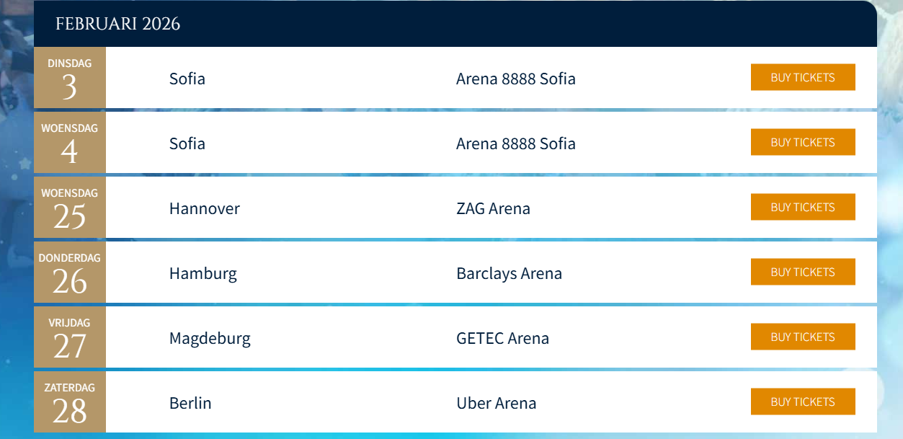903x439 pixels.
Task: Buy tickets for Sofia on Dinsdag 3
Action: point(803,77)
